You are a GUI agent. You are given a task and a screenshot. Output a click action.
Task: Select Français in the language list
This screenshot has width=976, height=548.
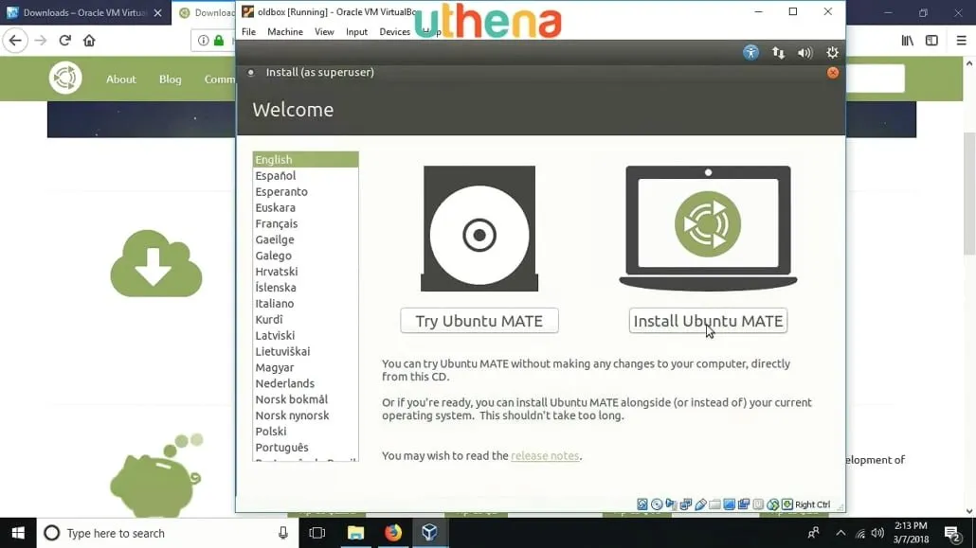306,224
